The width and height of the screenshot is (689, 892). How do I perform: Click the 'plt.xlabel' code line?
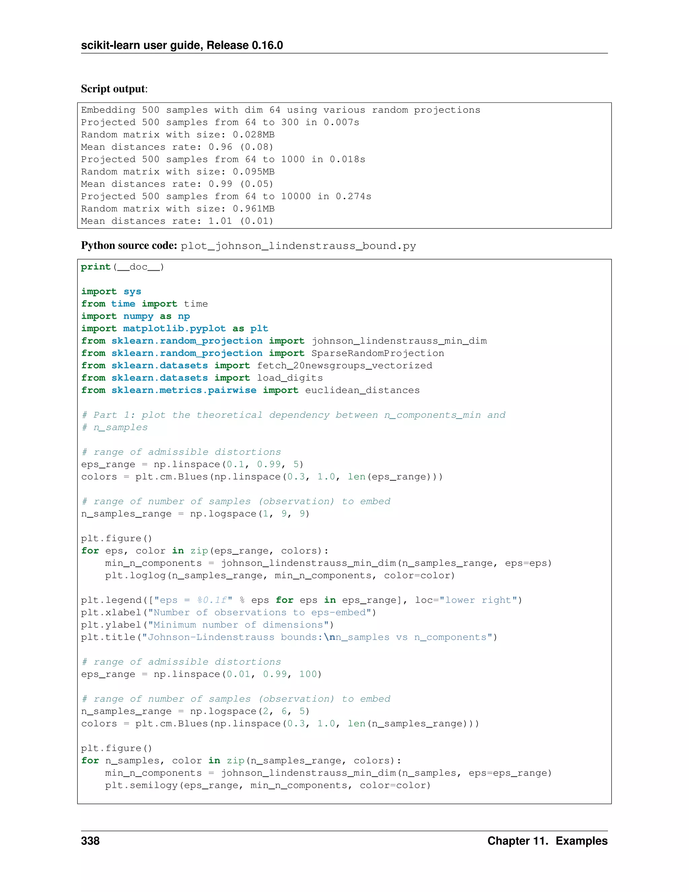click(228, 613)
